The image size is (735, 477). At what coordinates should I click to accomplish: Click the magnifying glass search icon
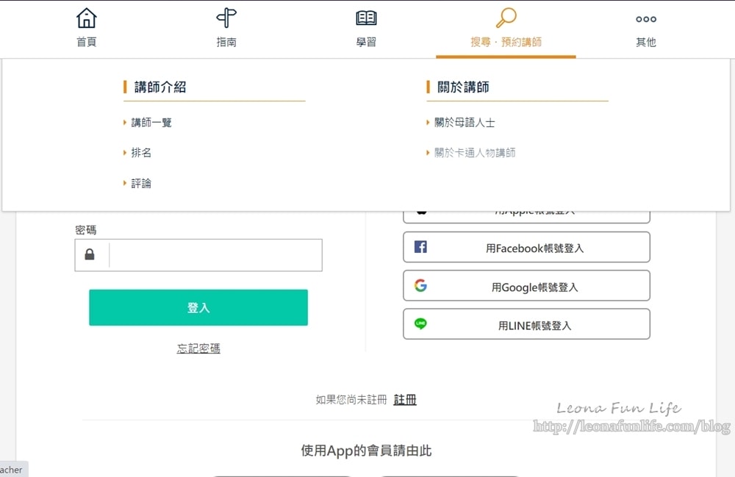[x=506, y=18]
